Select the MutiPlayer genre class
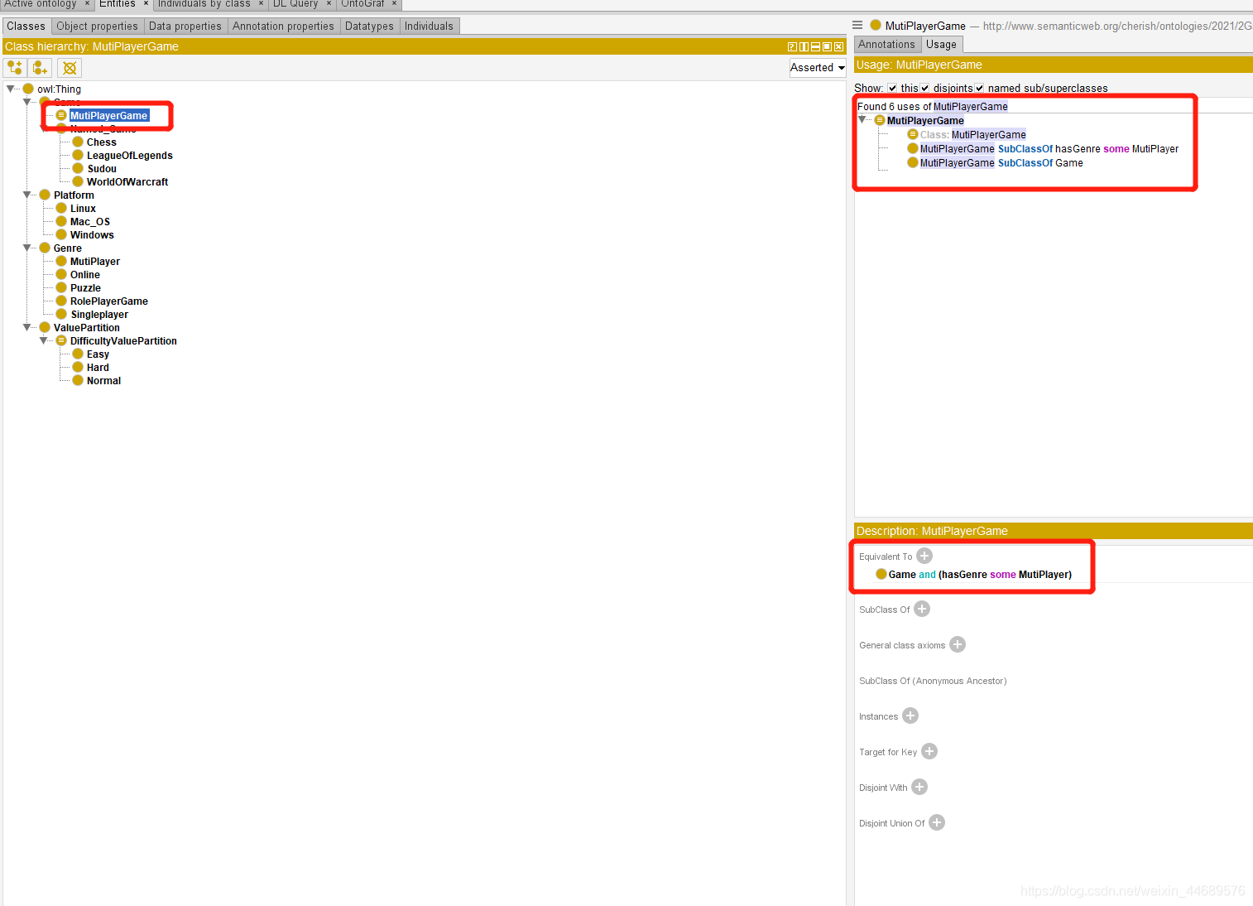The image size is (1253, 906). 95,261
